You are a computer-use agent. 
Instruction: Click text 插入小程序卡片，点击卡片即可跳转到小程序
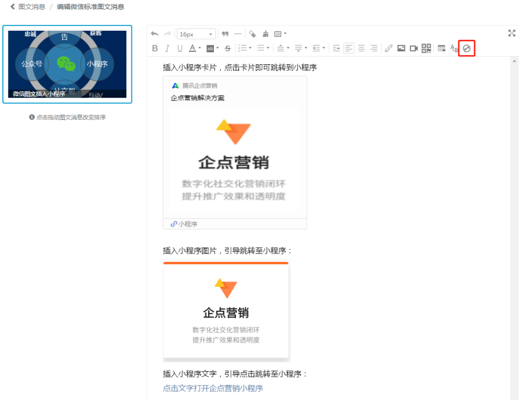click(x=239, y=68)
